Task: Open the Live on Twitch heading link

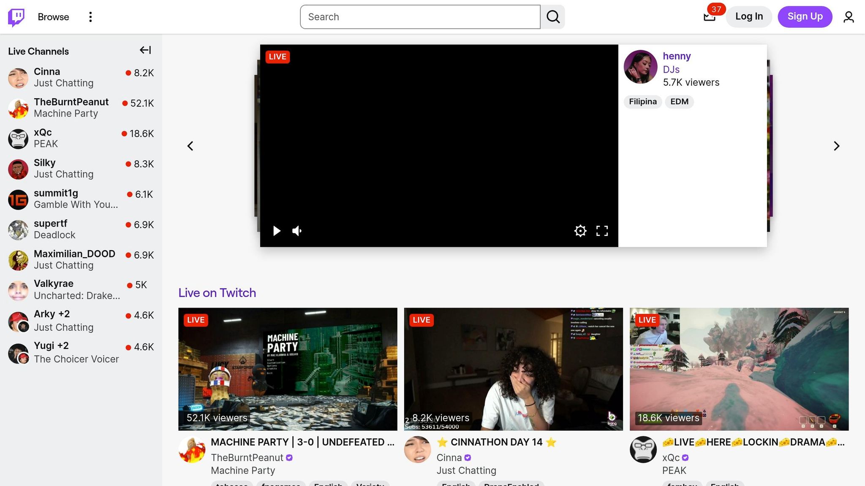Action: [x=217, y=293]
